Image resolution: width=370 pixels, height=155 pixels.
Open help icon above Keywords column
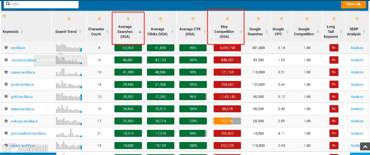click(x=4, y=16)
